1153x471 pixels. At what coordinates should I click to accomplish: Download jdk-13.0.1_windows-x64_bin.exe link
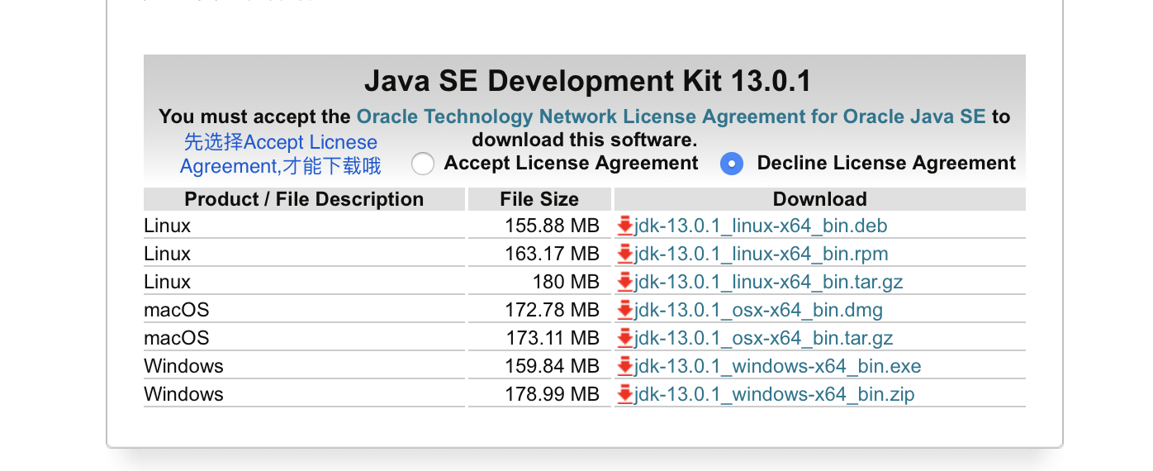pos(777,366)
